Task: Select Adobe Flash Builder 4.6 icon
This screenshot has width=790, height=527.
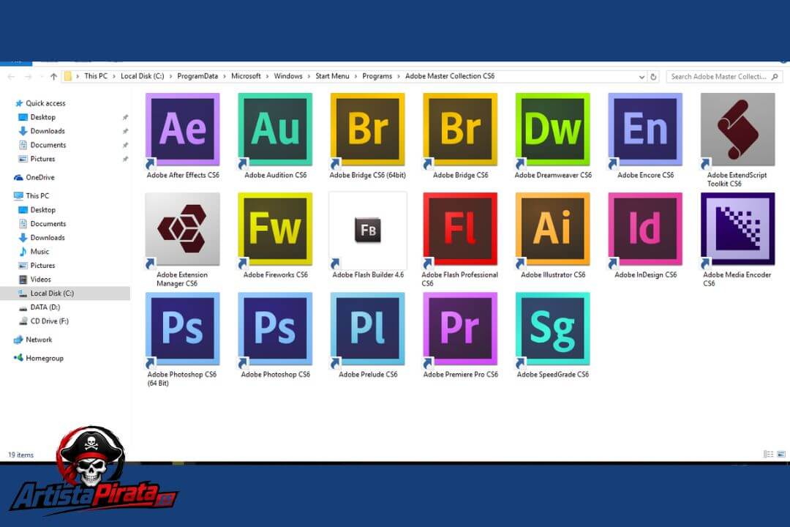Action: click(368, 229)
